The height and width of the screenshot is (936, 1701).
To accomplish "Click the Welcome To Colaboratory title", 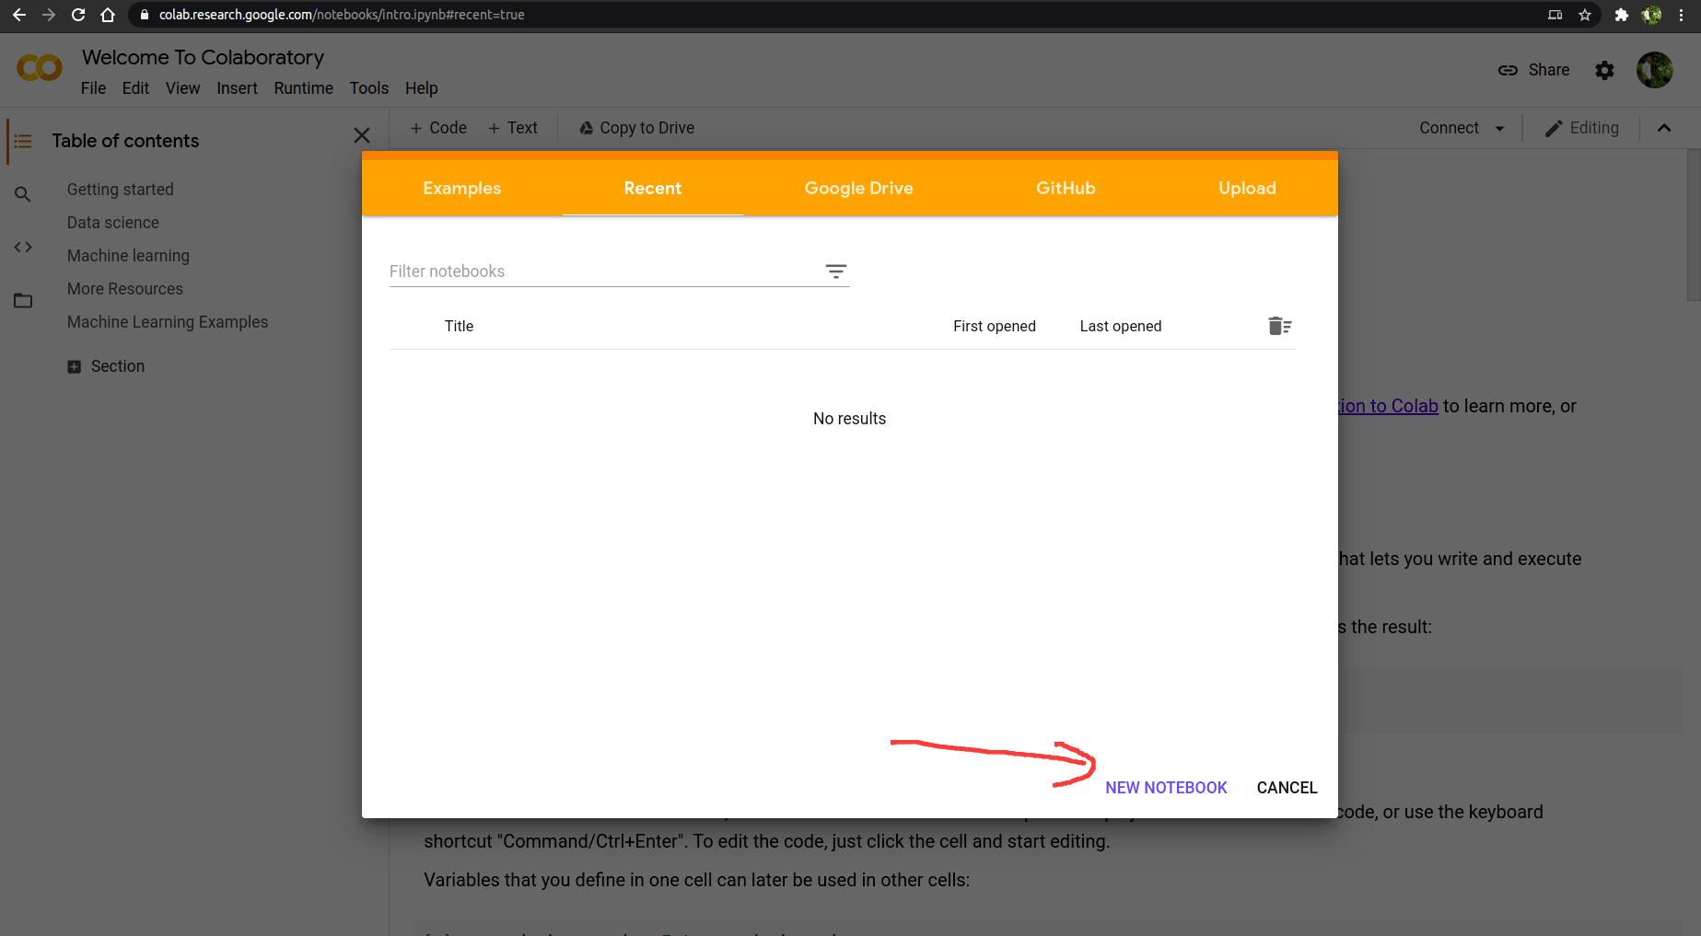I will tap(203, 57).
